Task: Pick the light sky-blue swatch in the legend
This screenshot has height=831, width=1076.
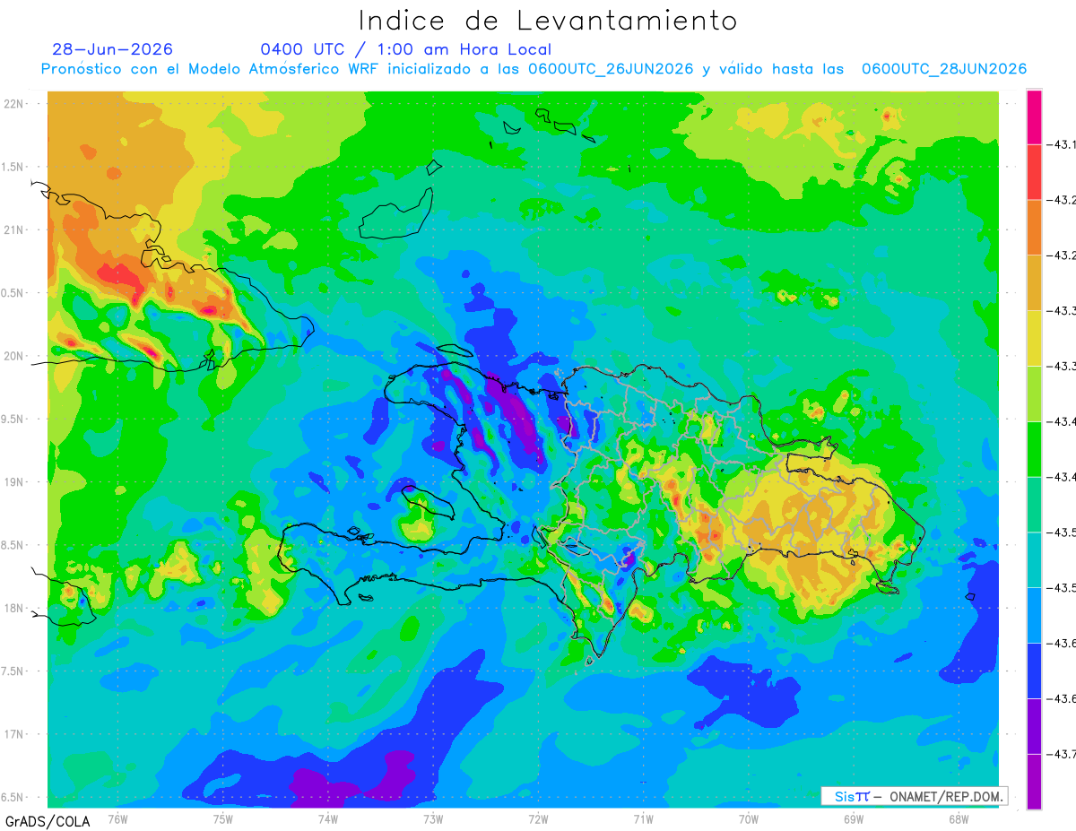Action: point(1034,615)
